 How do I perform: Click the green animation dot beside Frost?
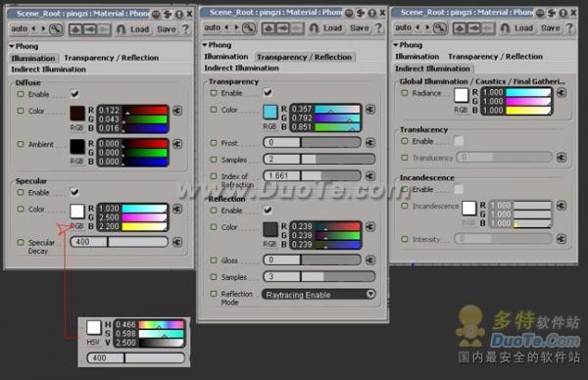(x=214, y=143)
